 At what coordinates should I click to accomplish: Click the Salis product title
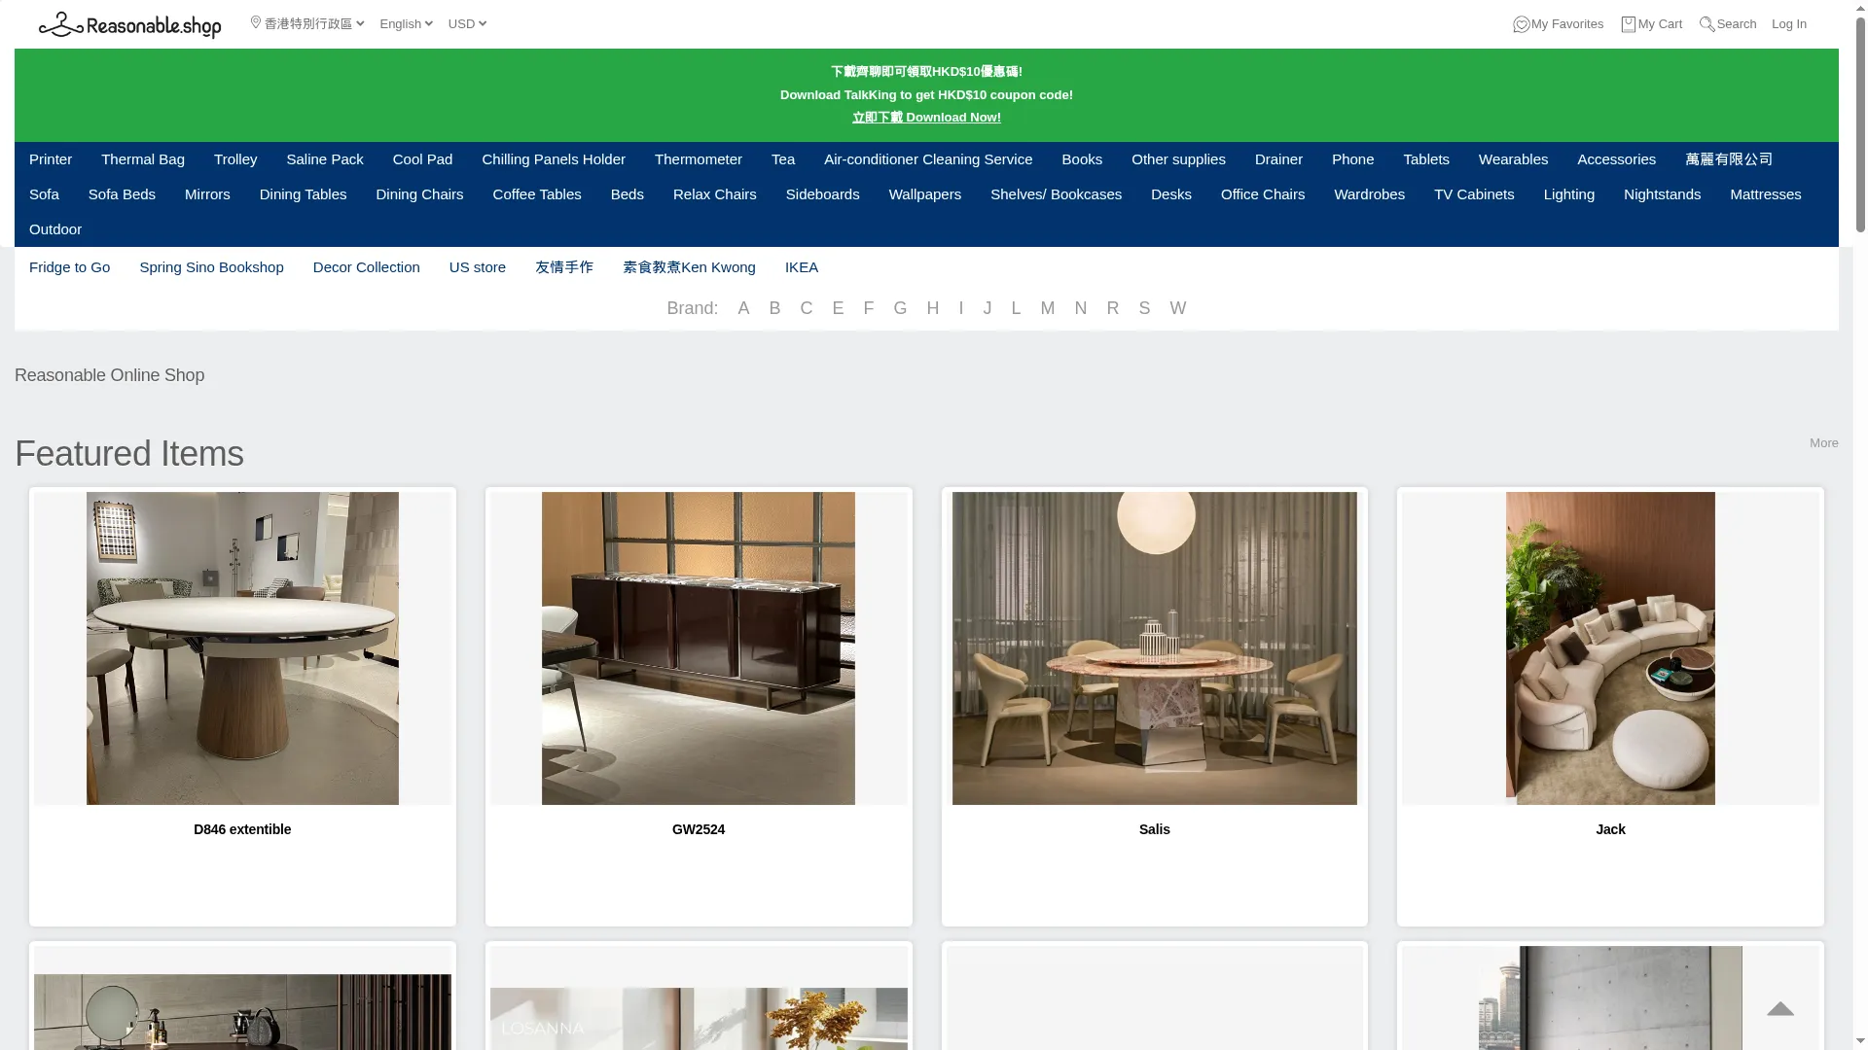pos(1155,829)
